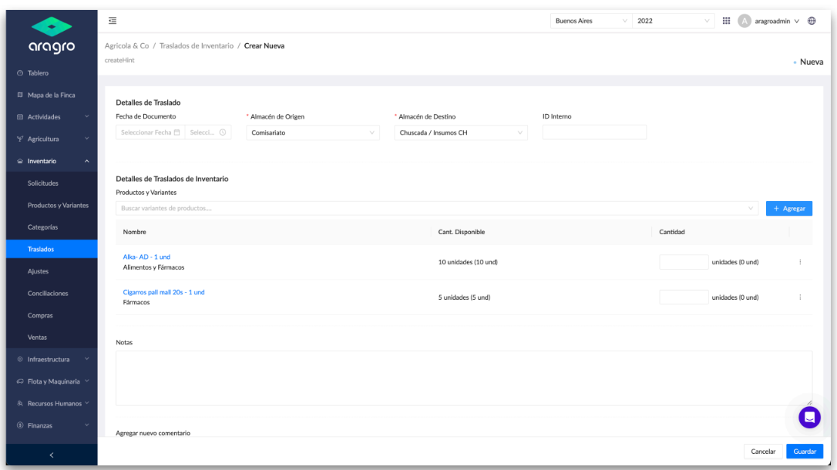The height and width of the screenshot is (470, 837).
Task: Open Almacén de Destino dropdown
Action: tap(461, 133)
